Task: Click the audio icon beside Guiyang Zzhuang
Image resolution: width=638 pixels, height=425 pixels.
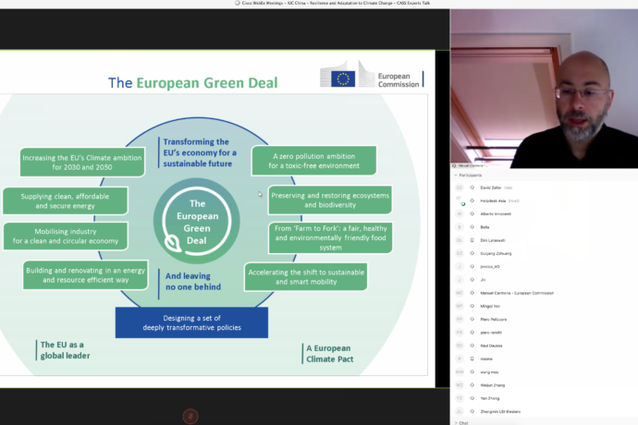Action: pos(472,253)
